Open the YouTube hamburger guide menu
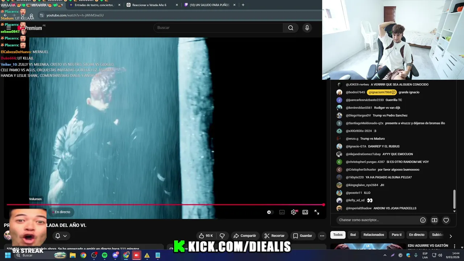The image size is (464, 261). pyautogui.click(x=9, y=28)
